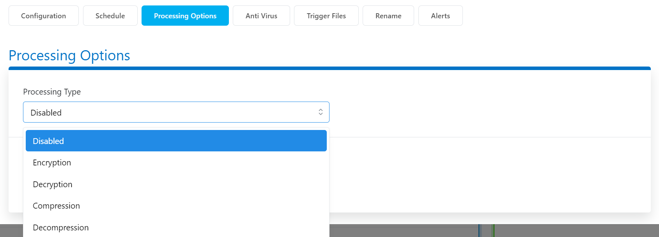Image resolution: width=659 pixels, height=237 pixels.
Task: Click the green vertical line in bottom strip
Action: (493, 230)
